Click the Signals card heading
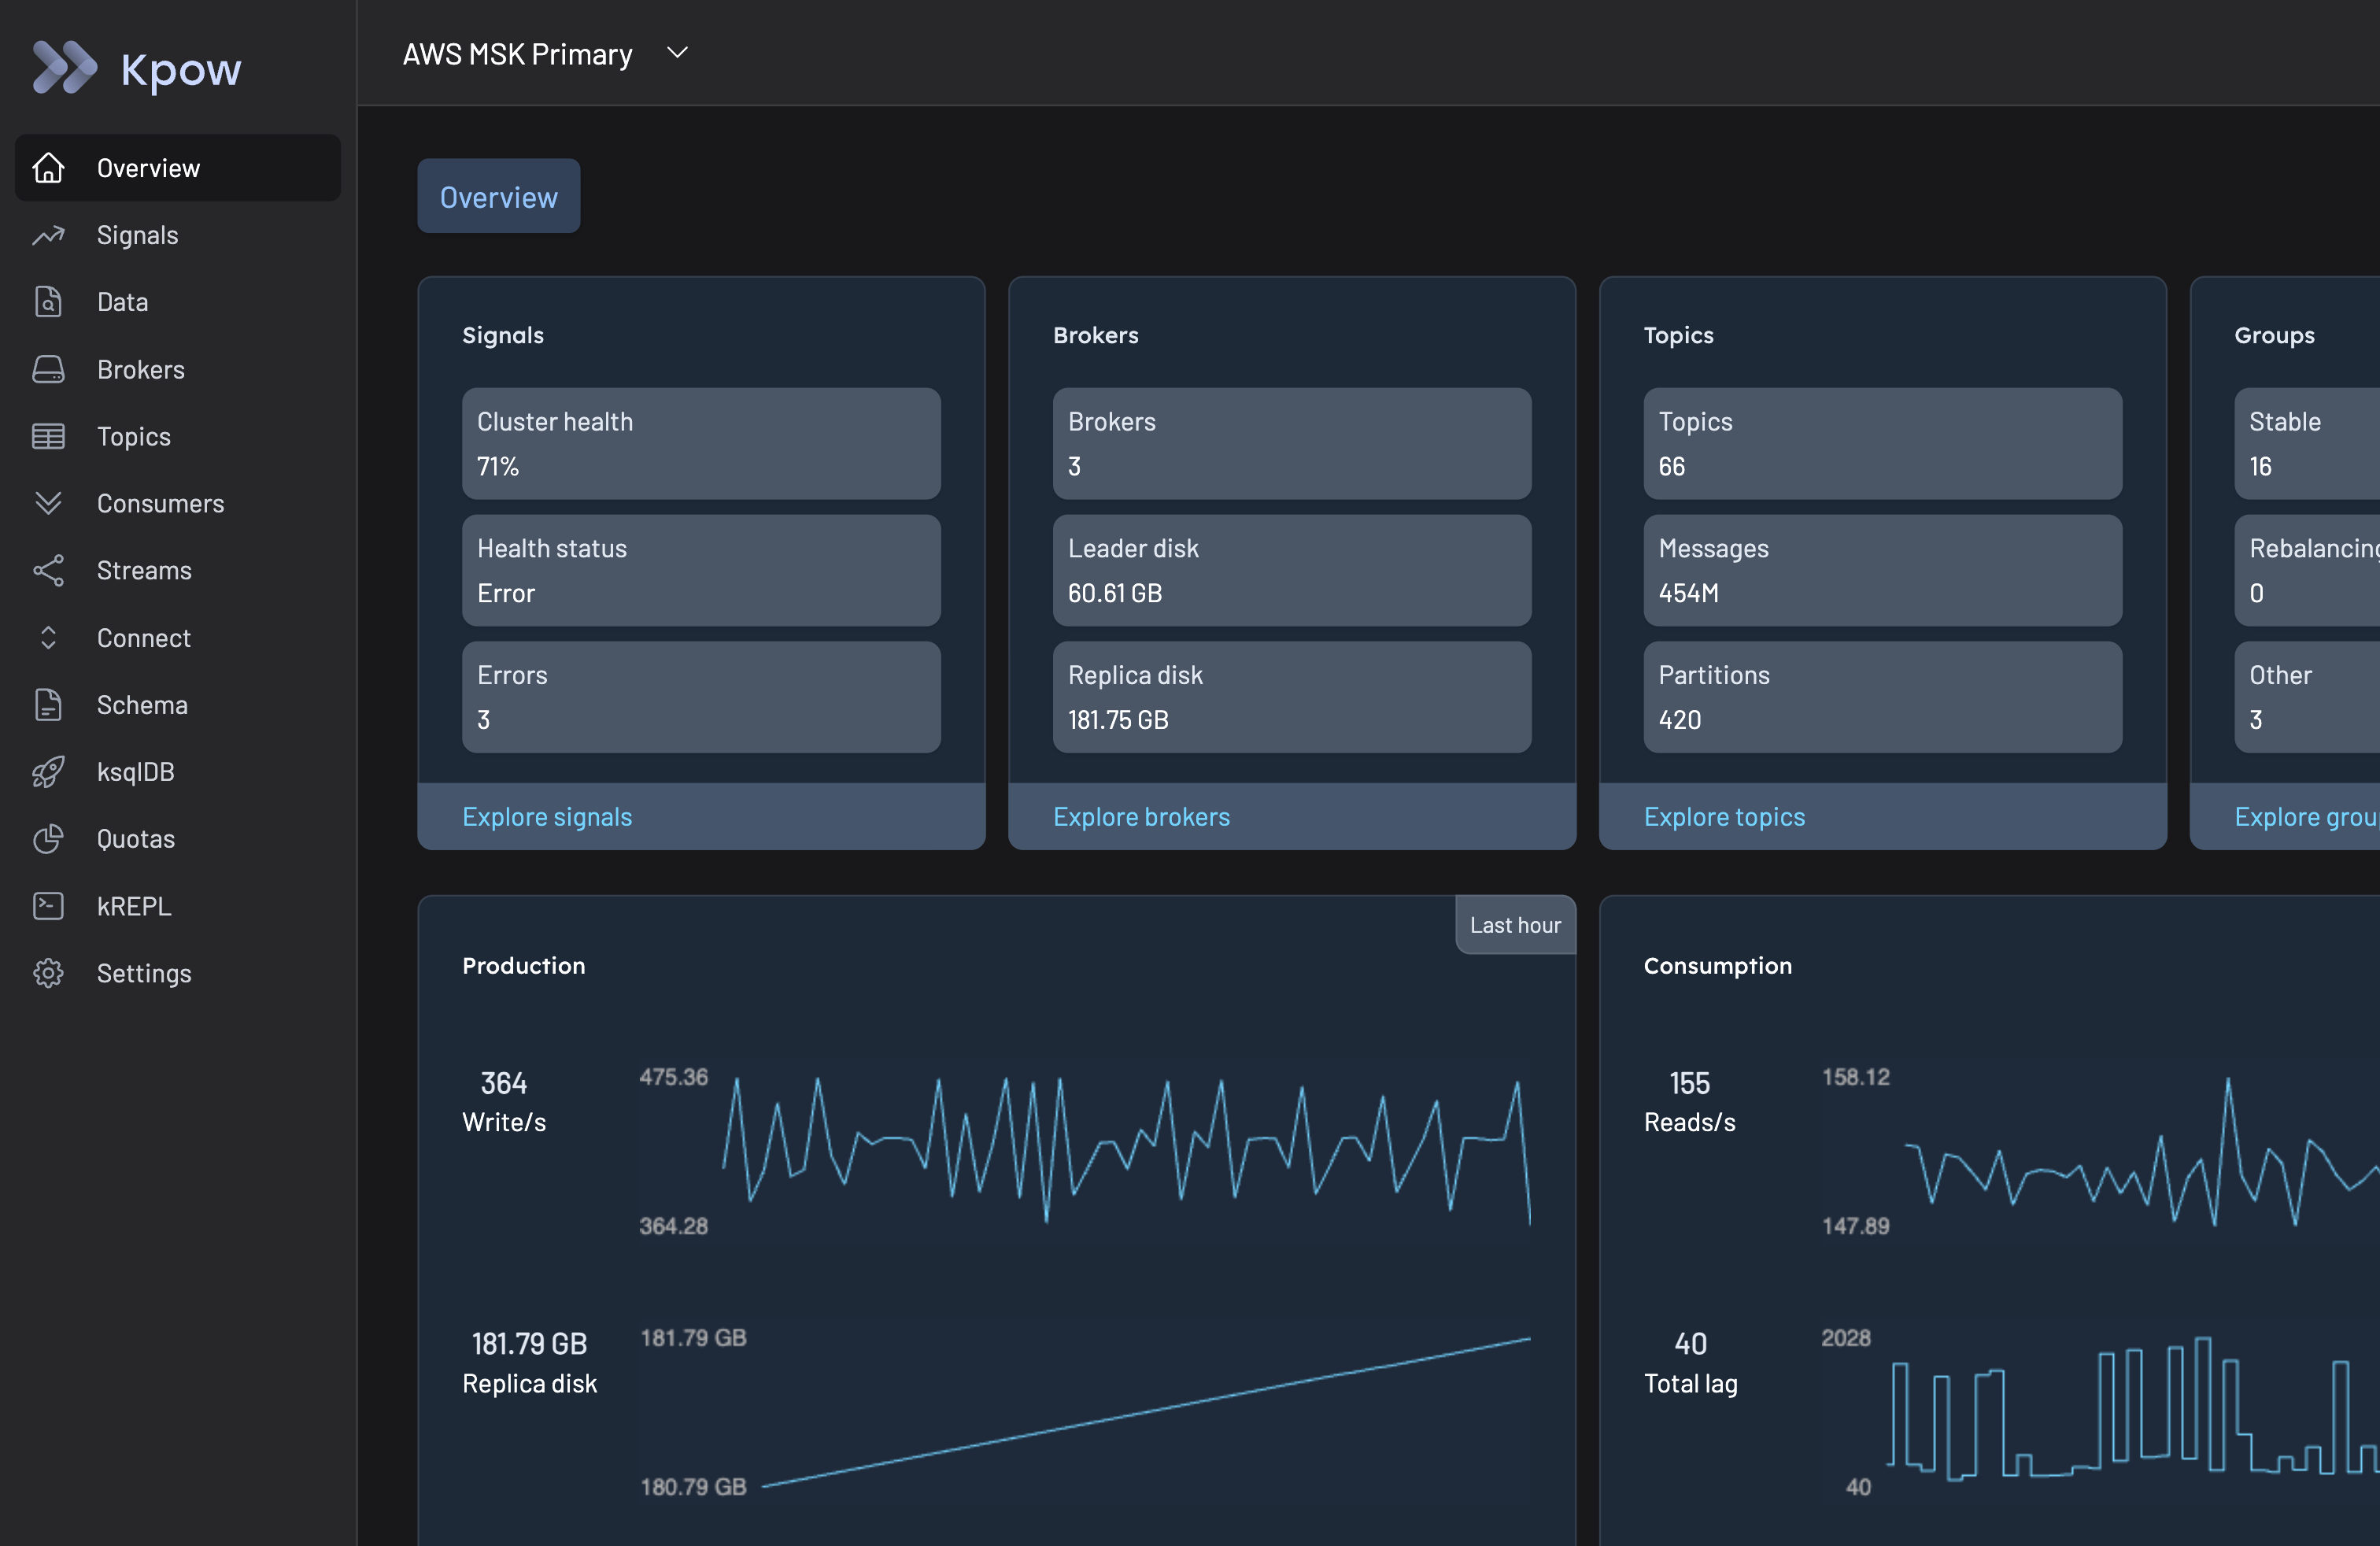 click(502, 335)
